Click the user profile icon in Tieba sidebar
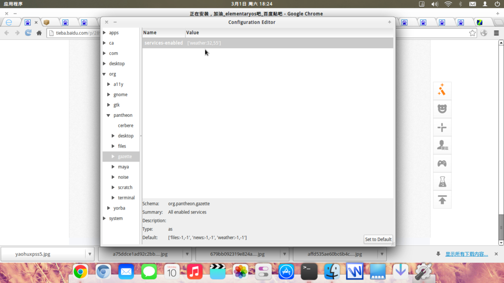504x283 pixels. [x=442, y=145]
